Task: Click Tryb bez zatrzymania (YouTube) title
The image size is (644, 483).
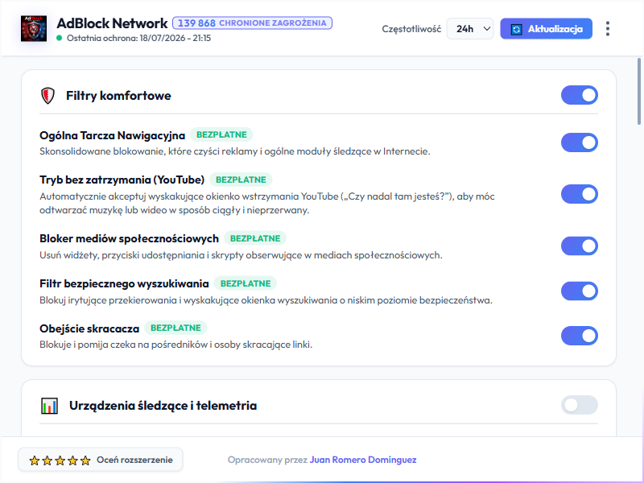Action: pyautogui.click(x=122, y=180)
